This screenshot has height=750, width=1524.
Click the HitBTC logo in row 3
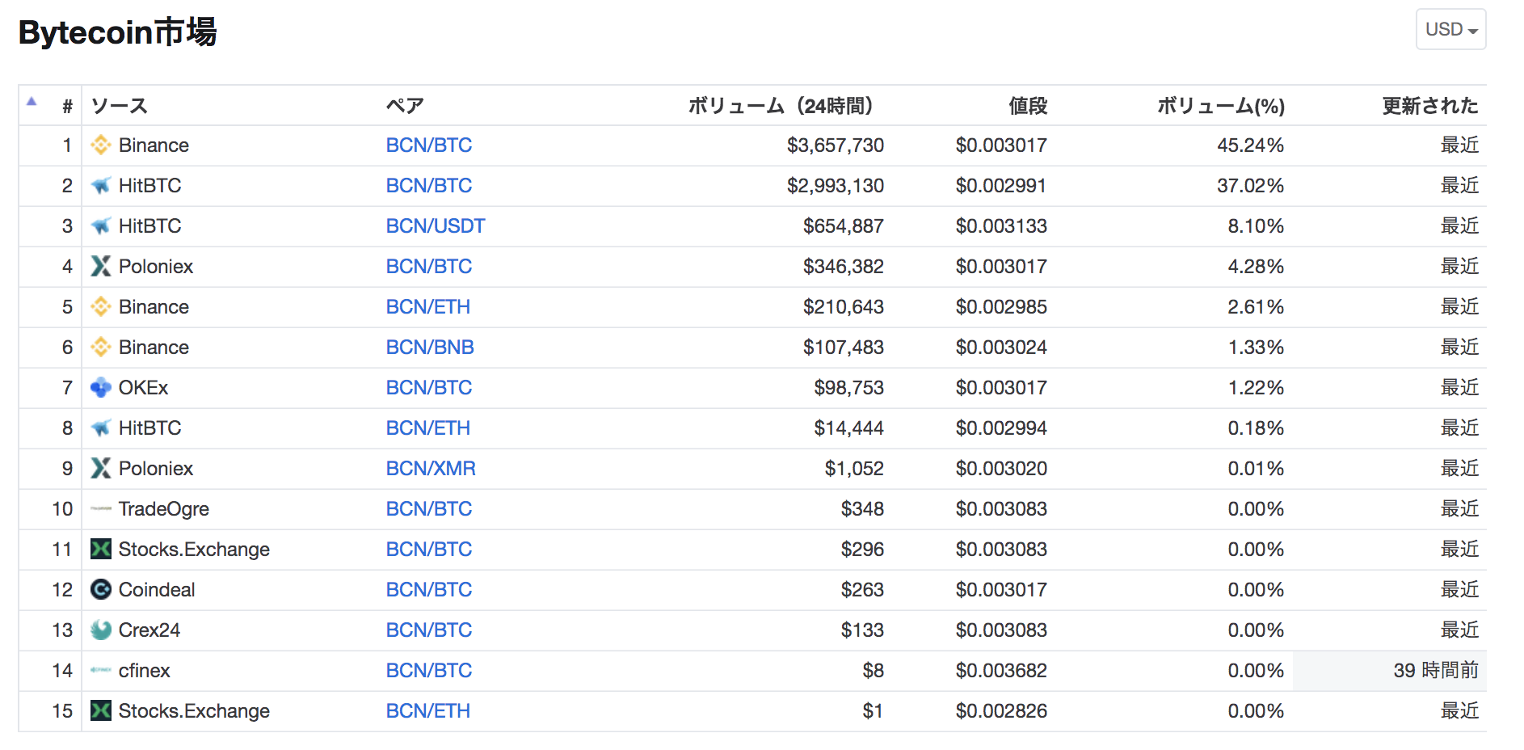click(100, 226)
